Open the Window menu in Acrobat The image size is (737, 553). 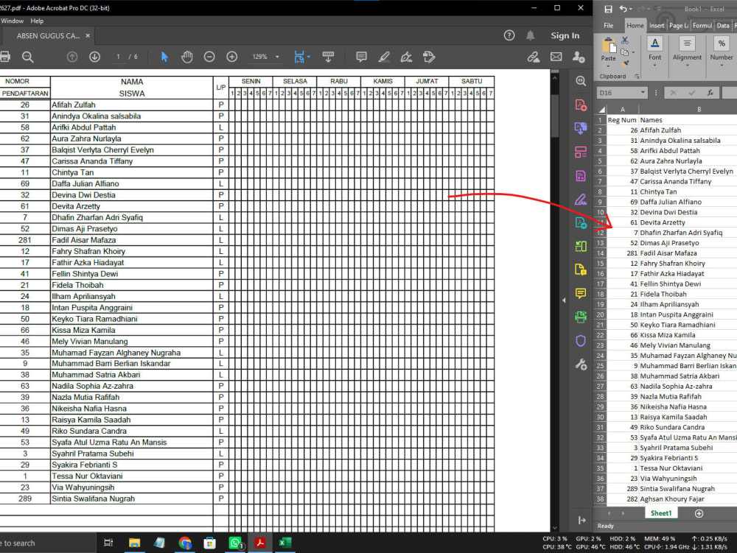[x=13, y=21]
